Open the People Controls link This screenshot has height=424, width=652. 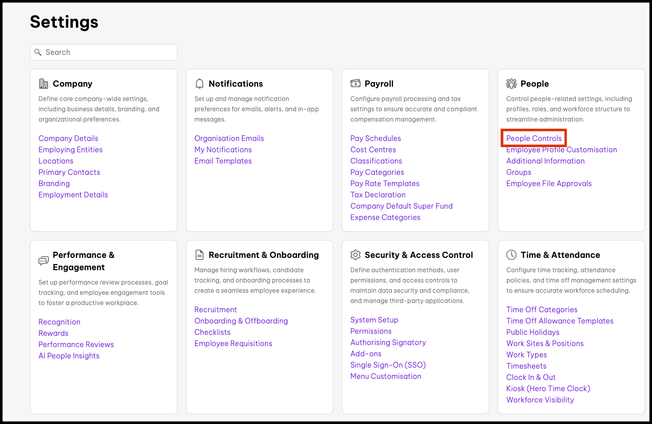pyautogui.click(x=534, y=138)
